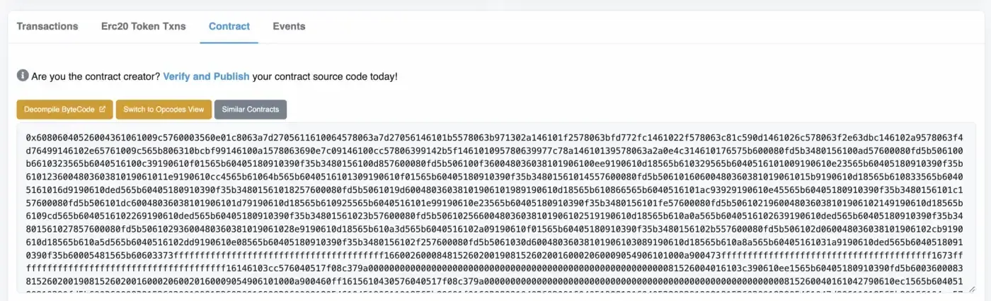
Task: Open Similar Contracts
Action: tap(251, 110)
